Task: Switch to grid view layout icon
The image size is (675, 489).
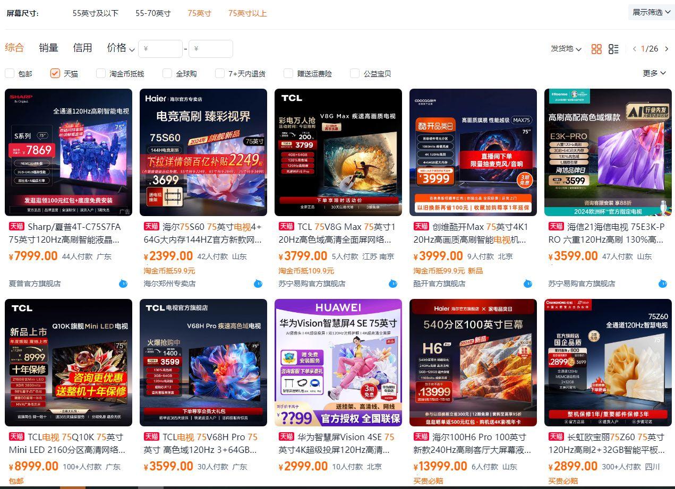Action: [x=596, y=49]
